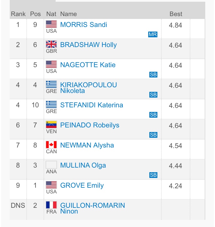The height and width of the screenshot is (227, 215).
Task: Open MORRIS Sandi athlete profile
Action: 83,25
